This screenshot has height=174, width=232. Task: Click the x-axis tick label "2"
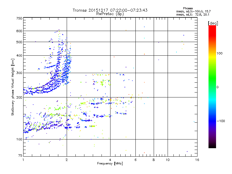(67, 160)
